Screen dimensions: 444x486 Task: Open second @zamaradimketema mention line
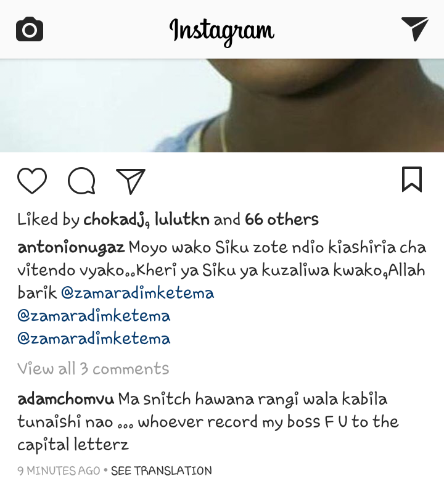[94, 316]
